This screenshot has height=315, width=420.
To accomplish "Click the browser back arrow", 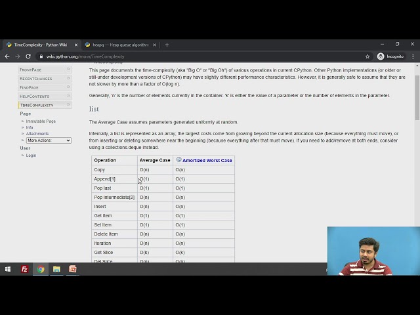I will click(x=7, y=56).
